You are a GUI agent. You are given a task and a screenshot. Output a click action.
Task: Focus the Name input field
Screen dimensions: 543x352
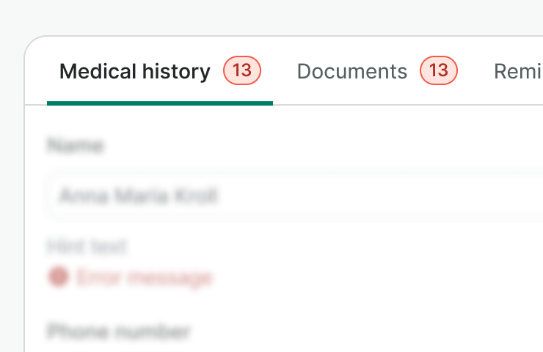294,197
